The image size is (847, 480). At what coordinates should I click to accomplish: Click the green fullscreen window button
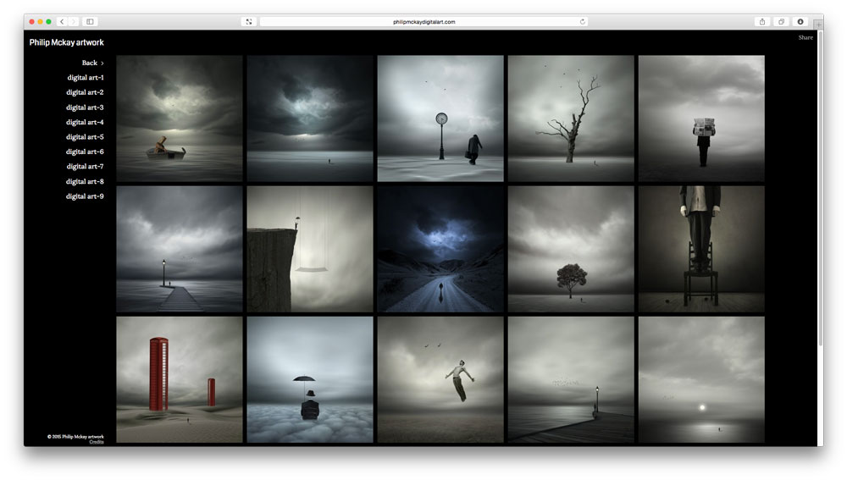48,22
